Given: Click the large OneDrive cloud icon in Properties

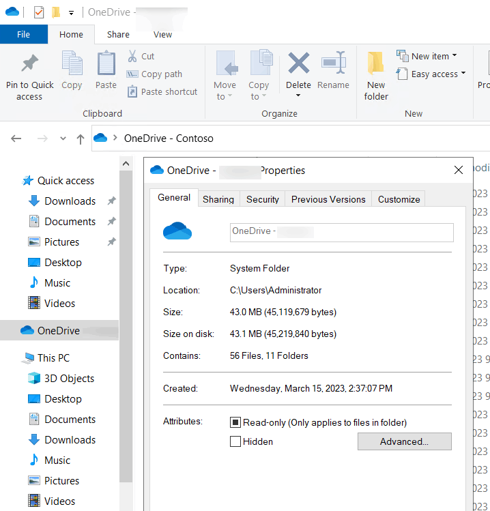Looking at the screenshot, I should pos(177,231).
